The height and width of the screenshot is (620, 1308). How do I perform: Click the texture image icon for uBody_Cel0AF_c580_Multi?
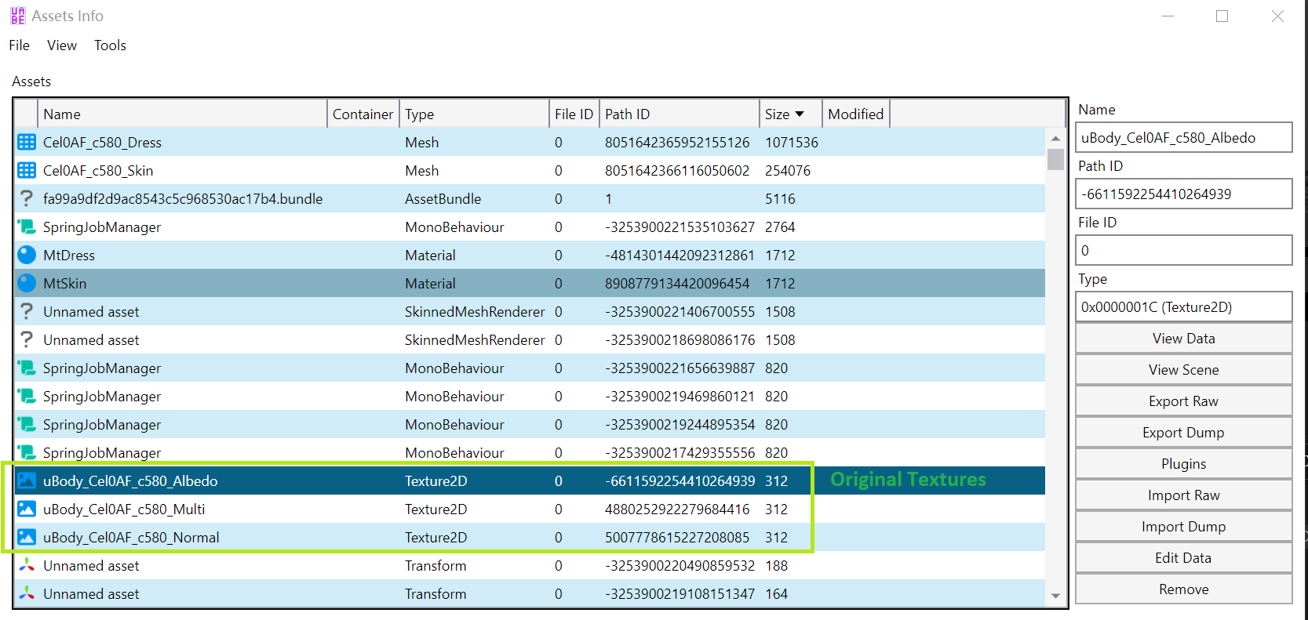(27, 509)
